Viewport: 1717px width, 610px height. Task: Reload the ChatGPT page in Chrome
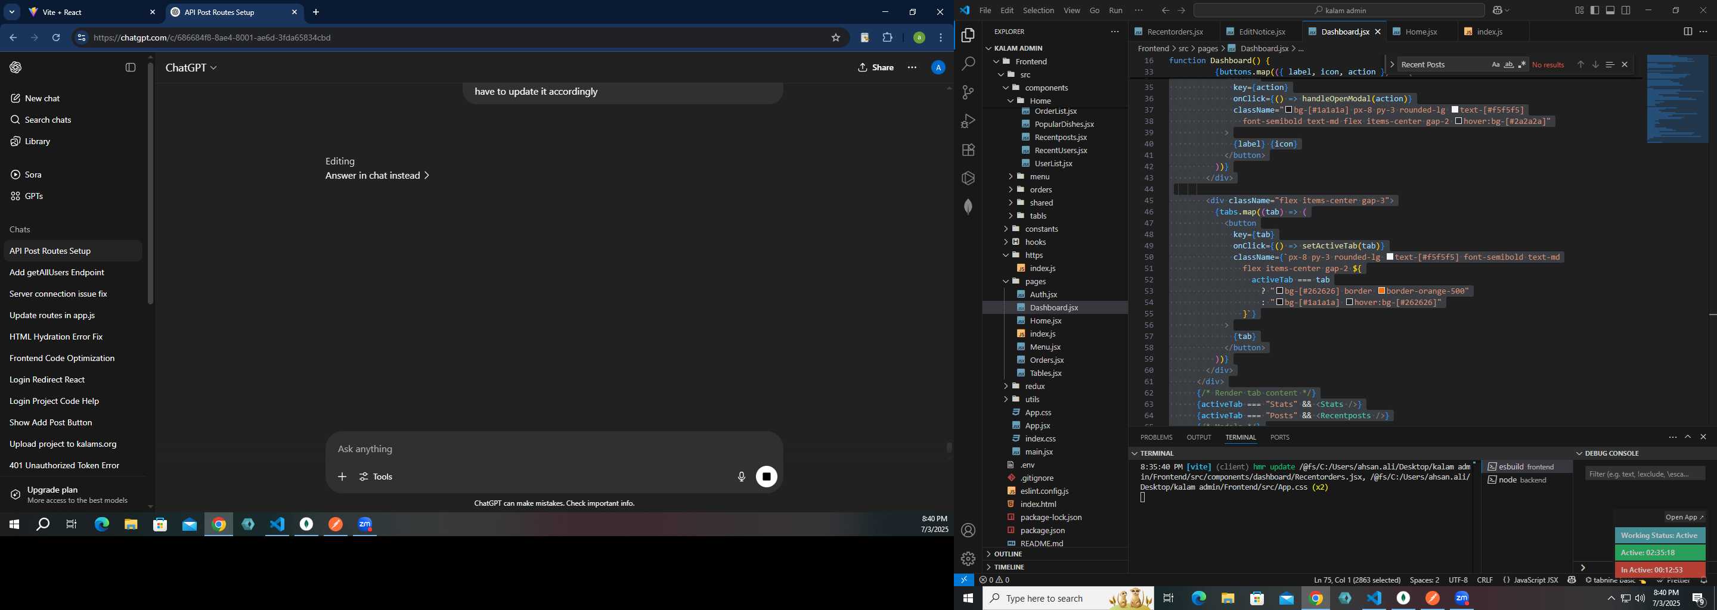click(56, 38)
